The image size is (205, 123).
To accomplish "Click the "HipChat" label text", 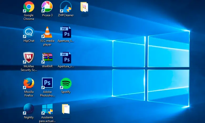I will point(29,41).
